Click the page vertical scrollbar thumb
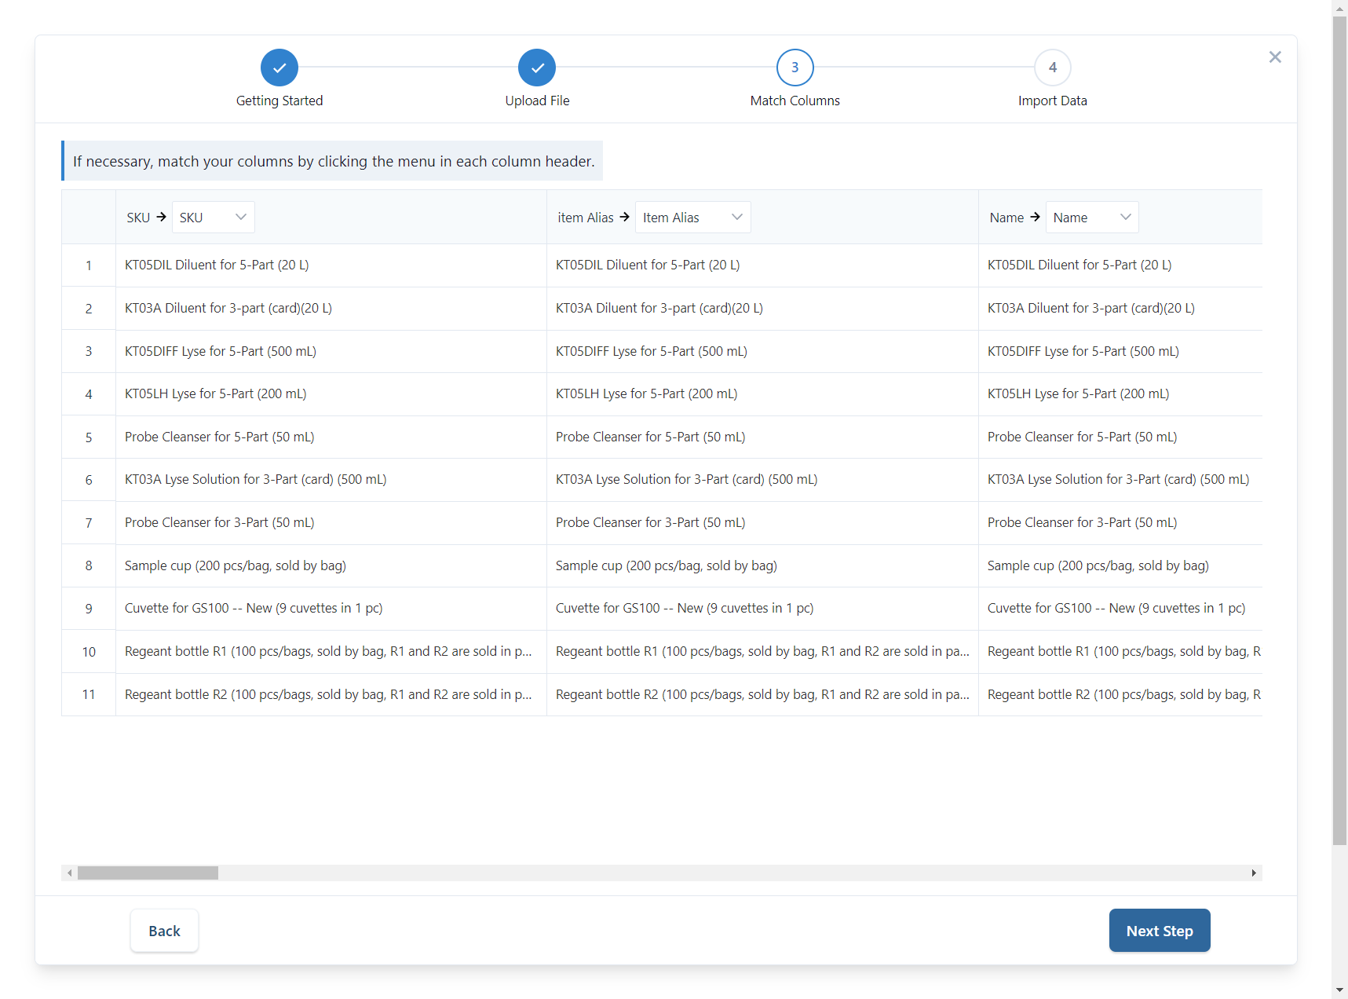This screenshot has width=1348, height=999. (x=1339, y=430)
